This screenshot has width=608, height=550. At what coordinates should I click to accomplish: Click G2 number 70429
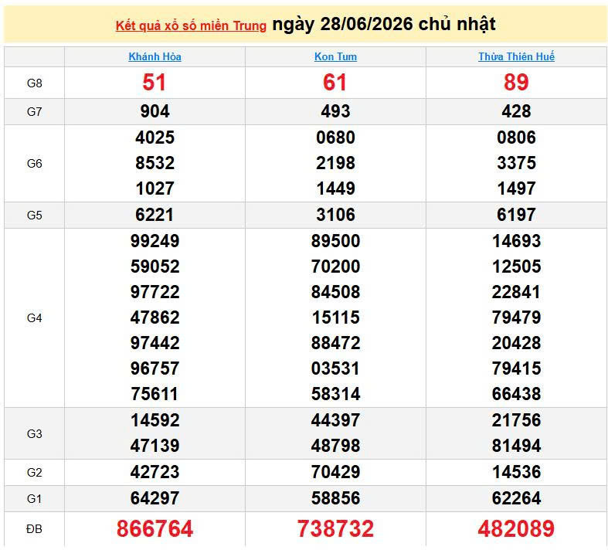click(335, 472)
